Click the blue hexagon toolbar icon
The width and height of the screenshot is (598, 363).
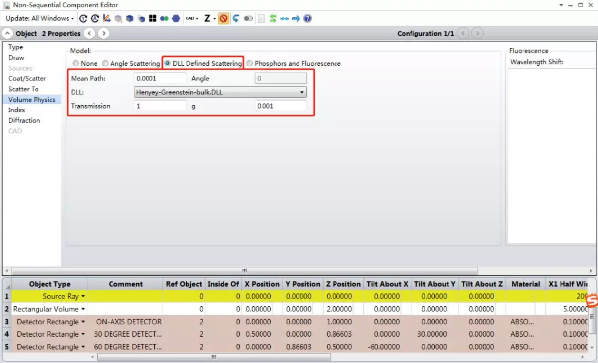pyautogui.click(x=176, y=19)
